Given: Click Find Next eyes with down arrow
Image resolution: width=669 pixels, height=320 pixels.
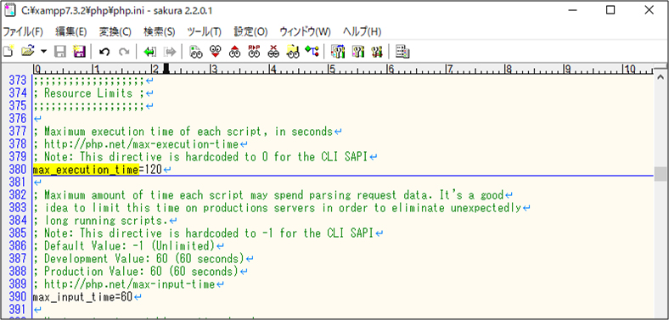Looking at the screenshot, I should pyautogui.click(x=215, y=52).
